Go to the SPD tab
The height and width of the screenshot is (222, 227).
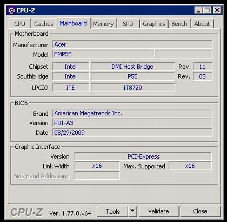(x=128, y=24)
